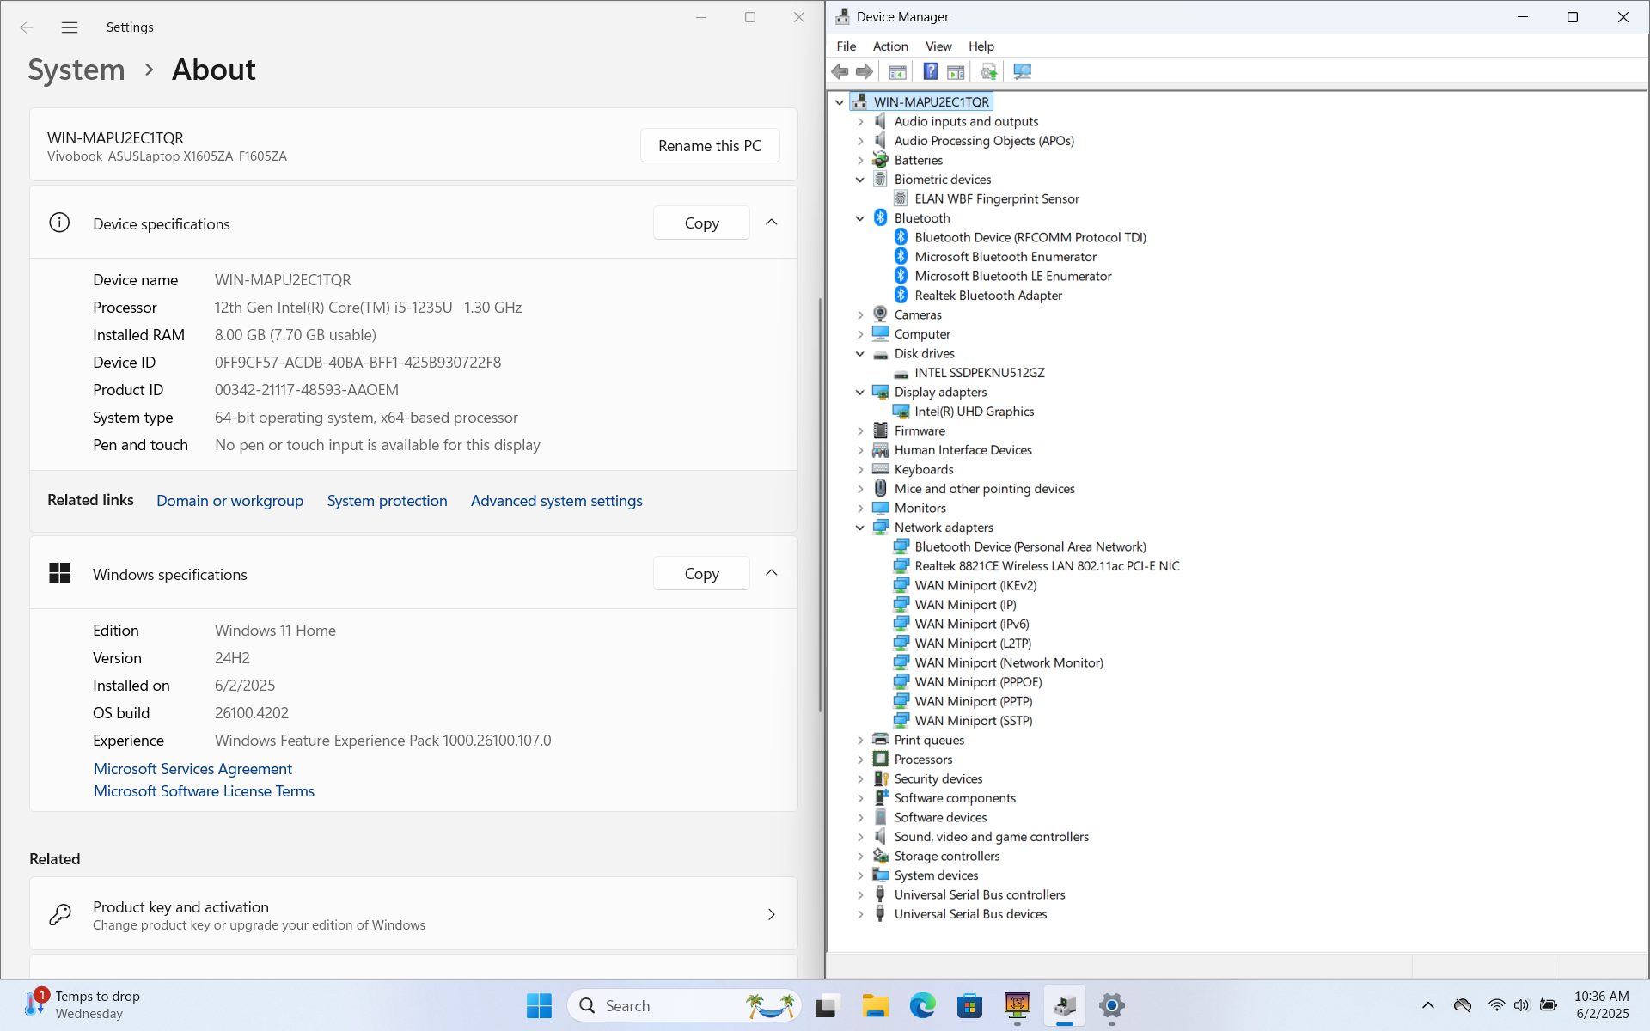Open Product key and activation settings
The width and height of the screenshot is (1650, 1031).
413,914
